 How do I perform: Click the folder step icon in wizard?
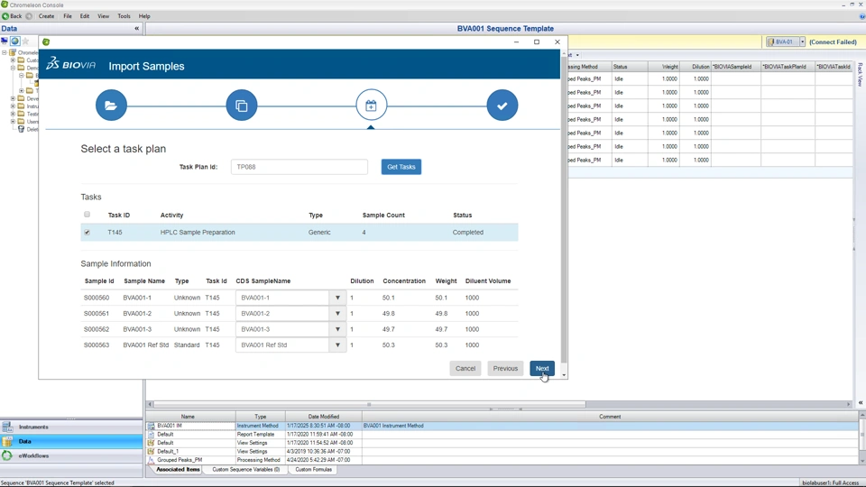[x=111, y=105]
